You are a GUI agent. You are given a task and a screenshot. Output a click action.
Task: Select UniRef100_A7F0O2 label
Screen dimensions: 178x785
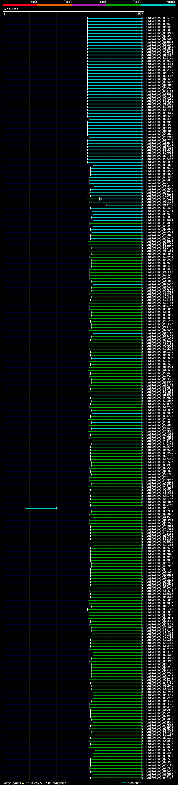click(x=160, y=275)
